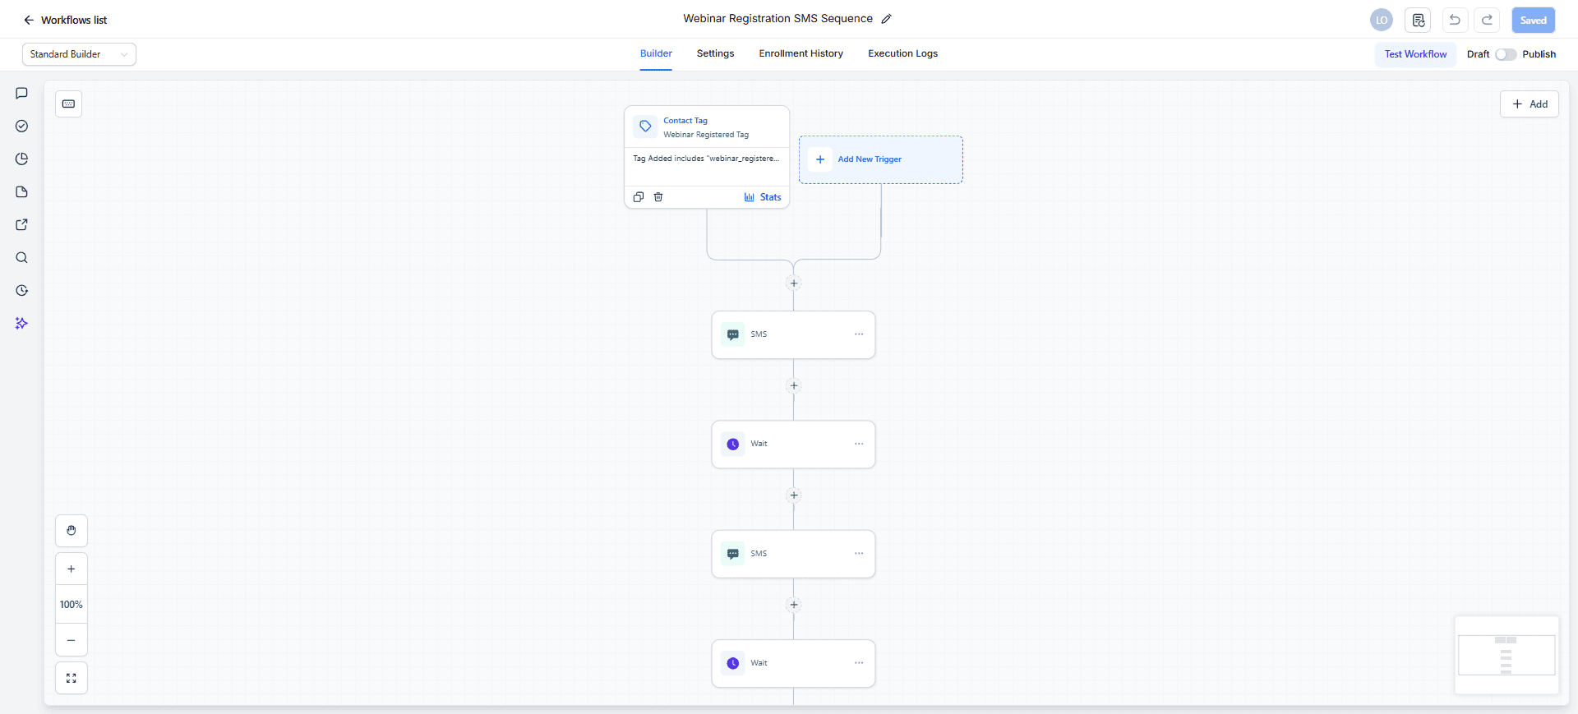Click the canvas minimap overview

(1506, 655)
